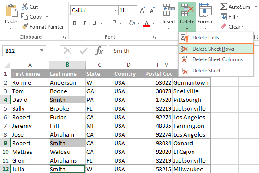Screen dimensions: 259x173
Task: Open the AutoSum dropdown arrow
Action: (x=256, y=7)
